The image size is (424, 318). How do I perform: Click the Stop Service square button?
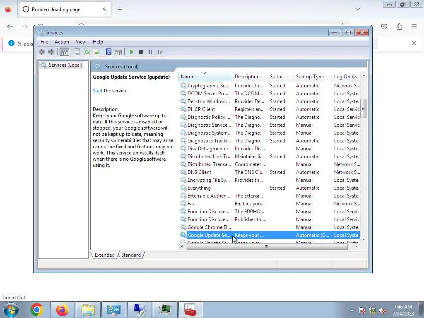(x=141, y=52)
